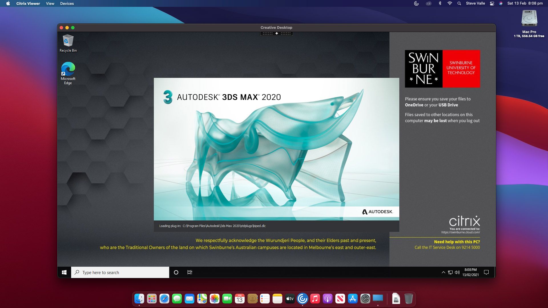Screen dimensions: 548x308
Task: Click the swinburne.cloud.com connection link
Action: pos(460,232)
